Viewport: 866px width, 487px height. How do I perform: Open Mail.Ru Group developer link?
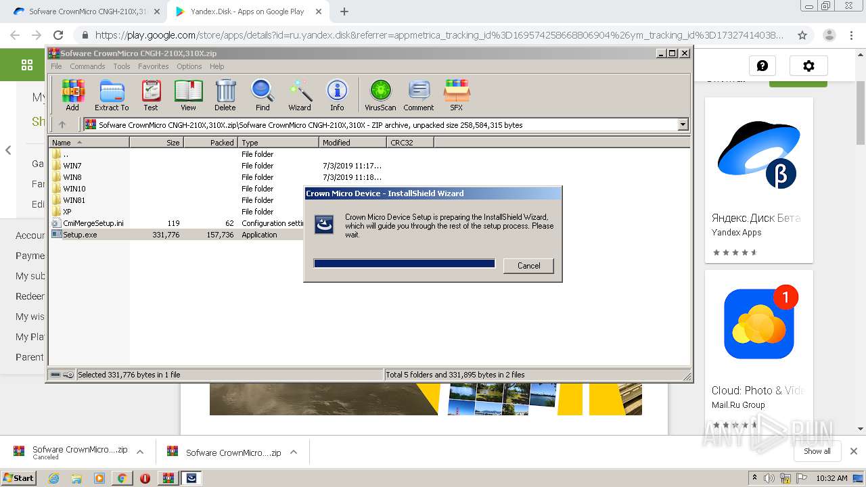tap(738, 405)
